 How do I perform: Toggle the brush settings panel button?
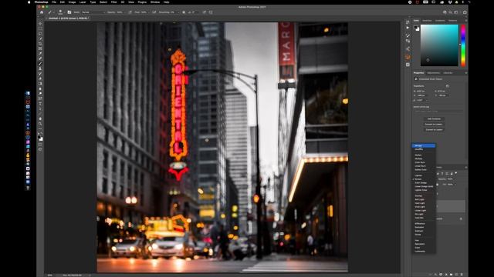coord(69,12)
